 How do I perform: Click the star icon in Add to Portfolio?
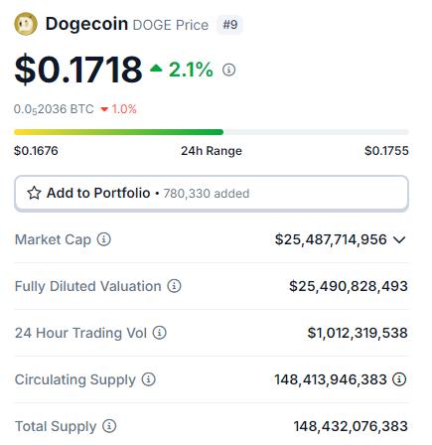[34, 193]
